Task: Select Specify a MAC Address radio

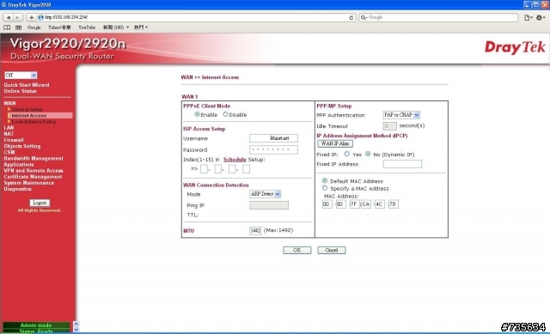Action: (x=325, y=188)
